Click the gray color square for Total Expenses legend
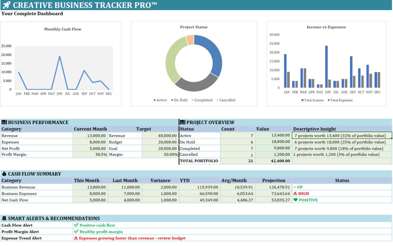393x246 pixels. (x=329, y=100)
